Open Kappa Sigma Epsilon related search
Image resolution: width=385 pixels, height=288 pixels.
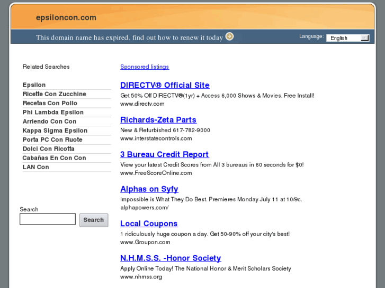click(x=55, y=131)
